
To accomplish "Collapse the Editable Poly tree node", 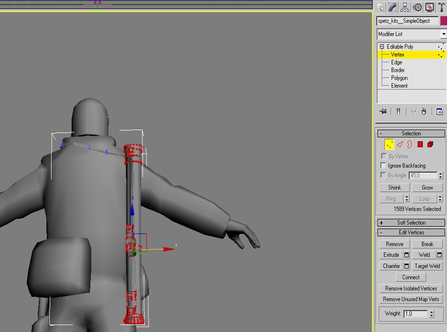I will click(x=382, y=47).
